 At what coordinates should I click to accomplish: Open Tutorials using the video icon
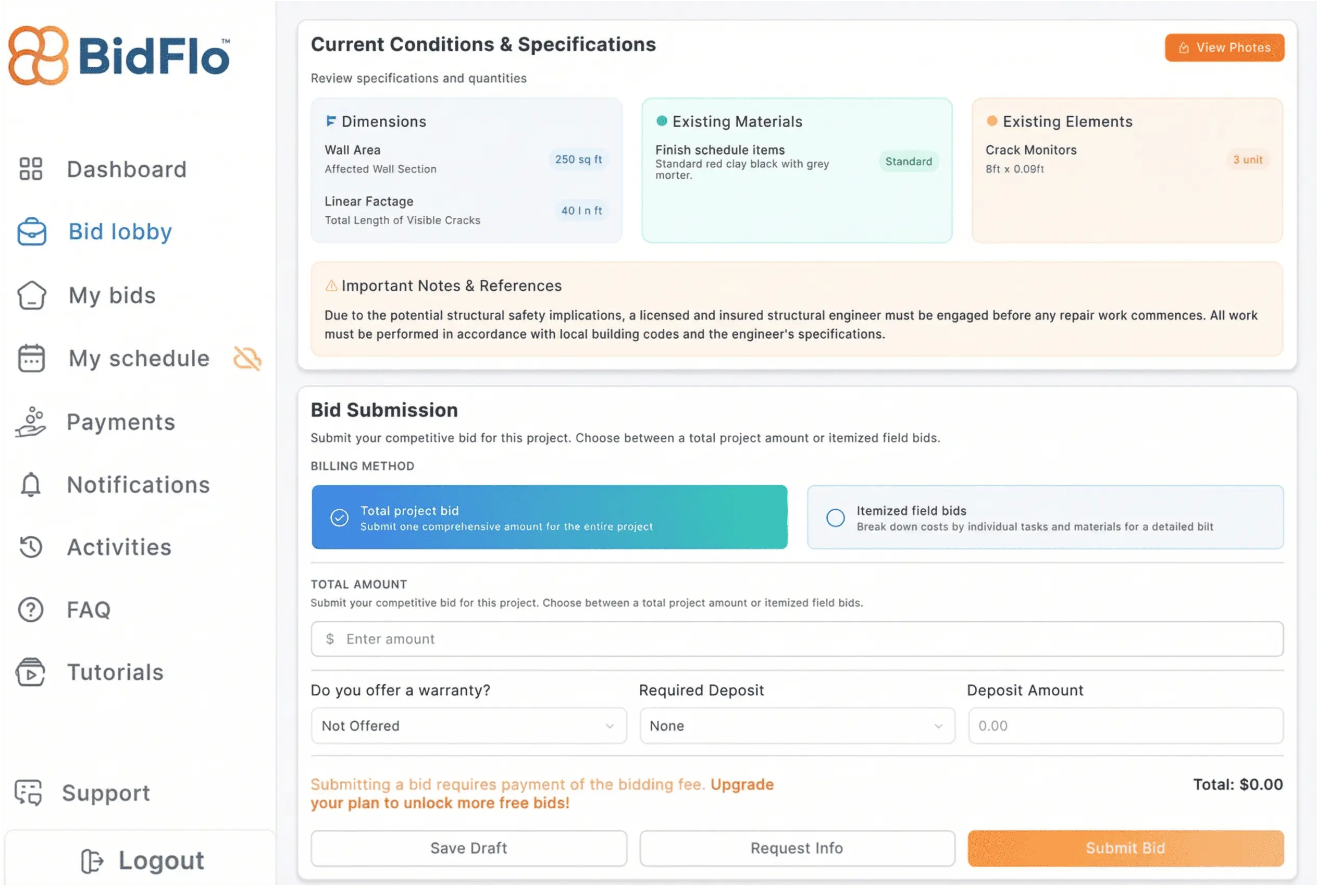[x=31, y=672]
